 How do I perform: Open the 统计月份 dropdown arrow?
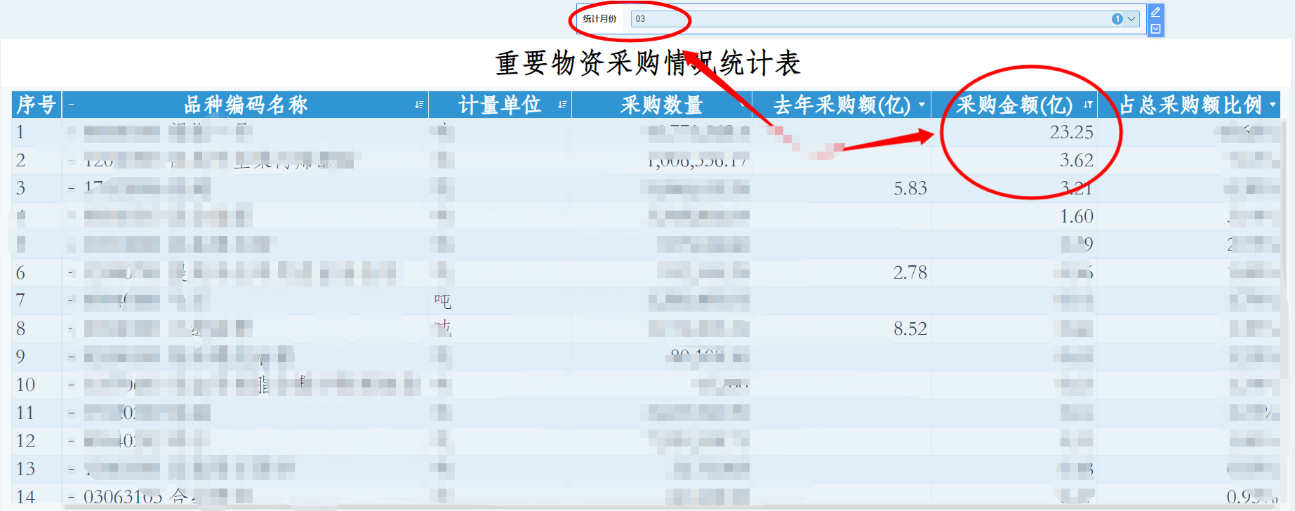[x=1131, y=19]
